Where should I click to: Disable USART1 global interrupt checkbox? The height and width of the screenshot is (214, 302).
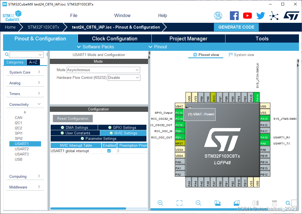[109, 151]
